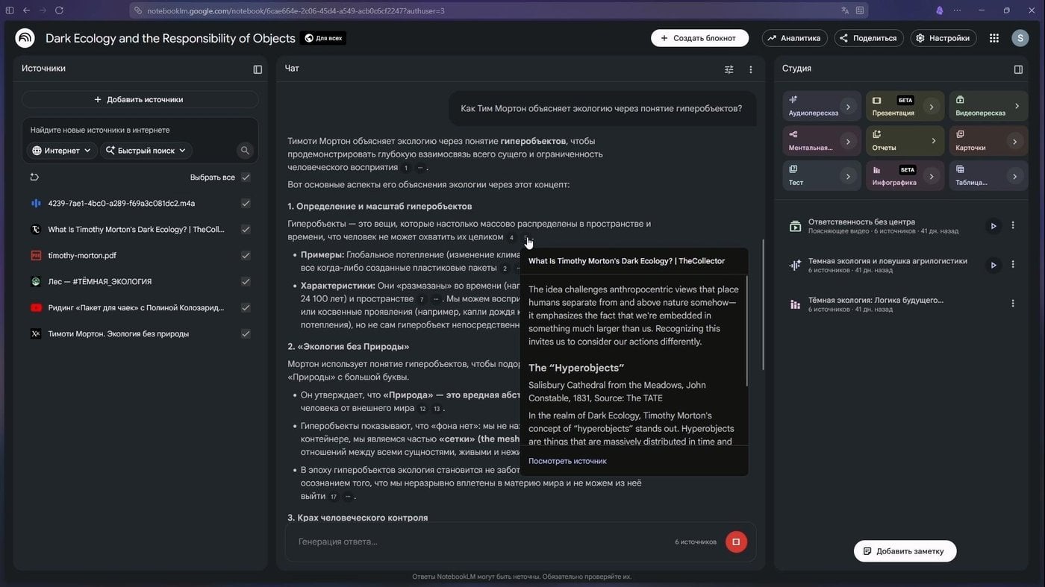The height and width of the screenshot is (587, 1045).
Task: Uncheck the Лес — #ТЁМНАЯ_ЭКОЛОГИЯ source
Action: (x=246, y=281)
